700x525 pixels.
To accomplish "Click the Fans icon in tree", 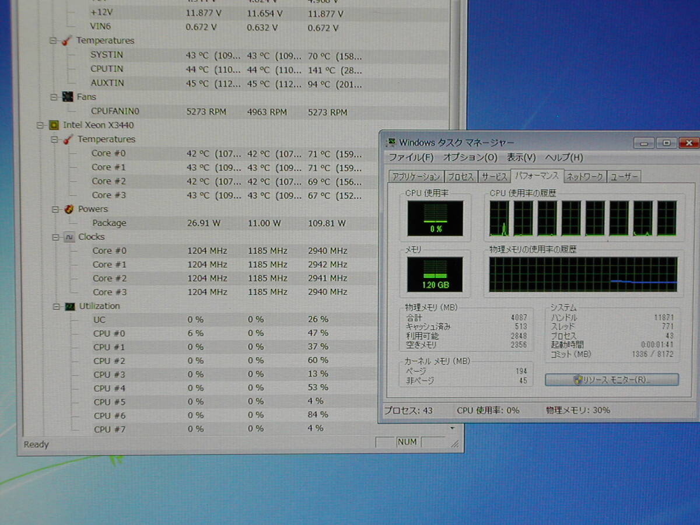I will coord(68,97).
